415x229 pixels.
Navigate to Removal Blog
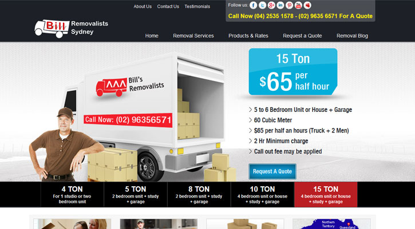click(352, 35)
